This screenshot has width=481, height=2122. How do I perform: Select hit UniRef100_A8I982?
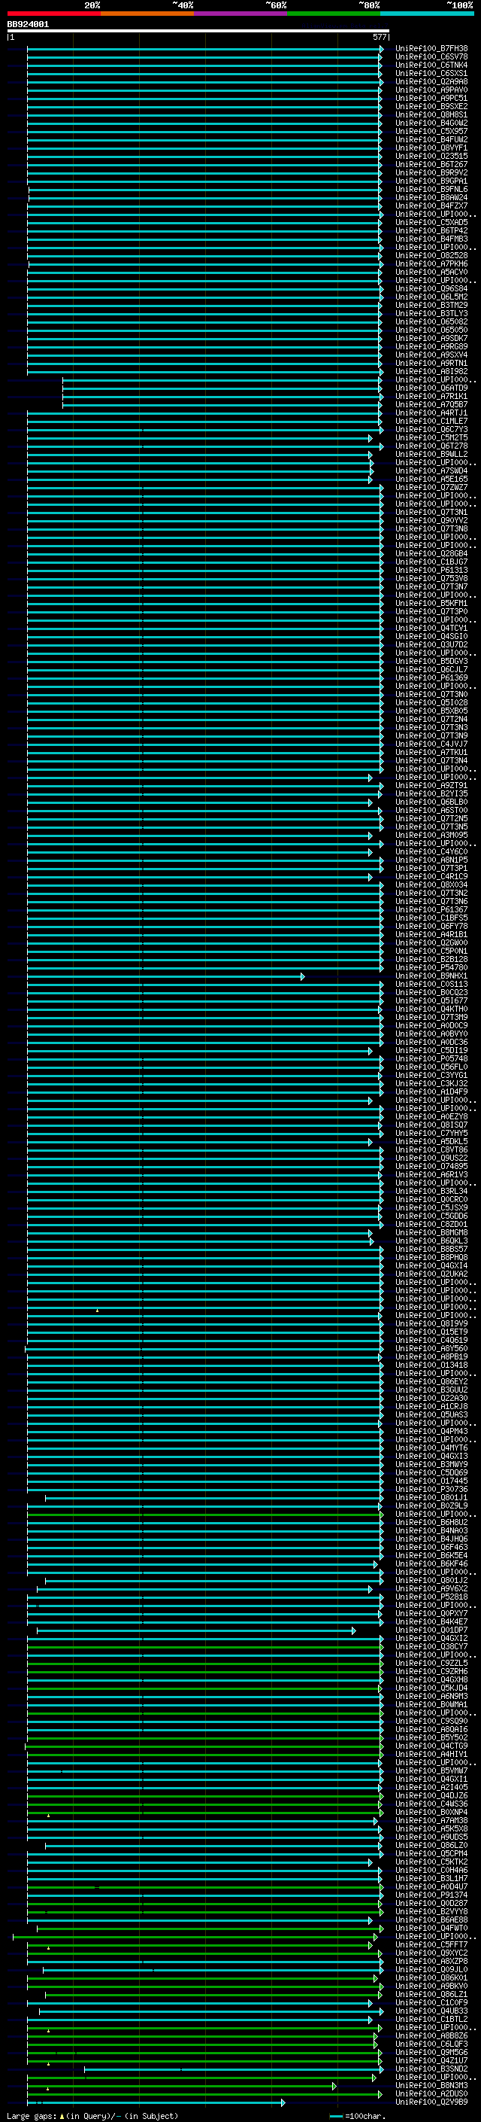431,370
